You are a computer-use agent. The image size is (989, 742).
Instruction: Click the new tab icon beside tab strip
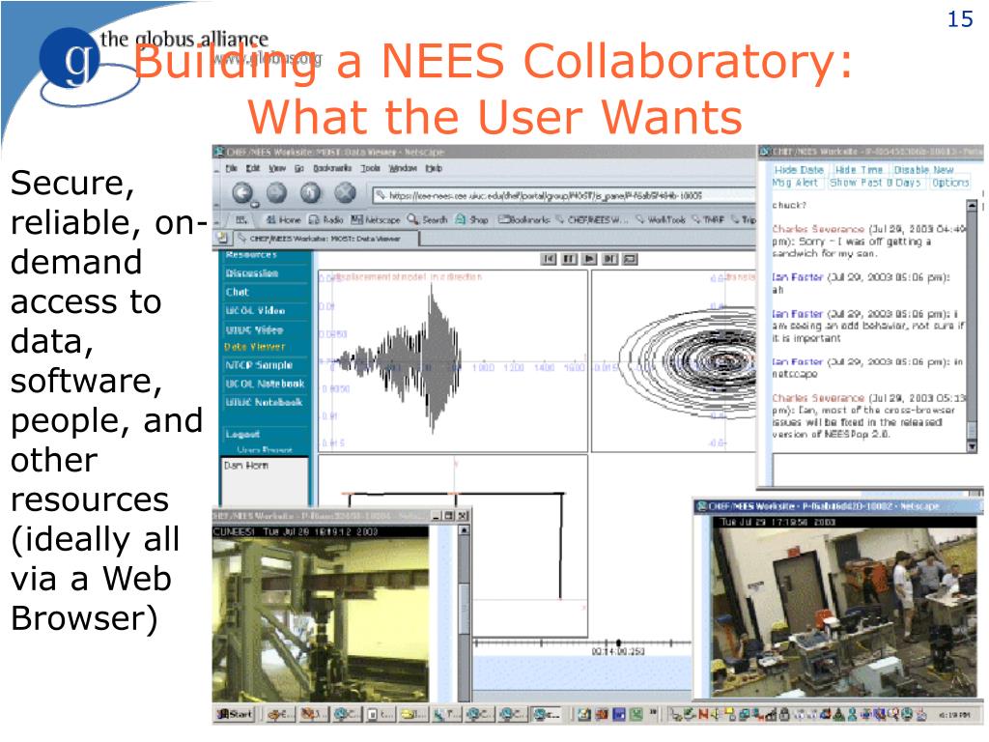point(222,238)
